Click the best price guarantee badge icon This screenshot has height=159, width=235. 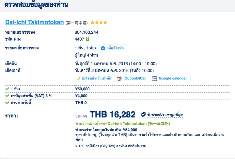(143, 115)
